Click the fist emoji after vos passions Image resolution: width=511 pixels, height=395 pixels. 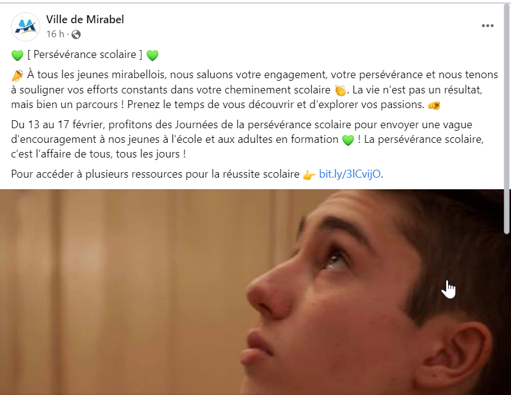tap(434, 105)
